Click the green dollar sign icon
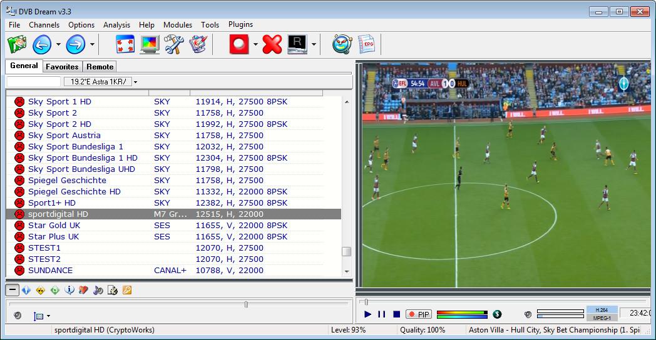The width and height of the screenshot is (656, 340). [497, 314]
